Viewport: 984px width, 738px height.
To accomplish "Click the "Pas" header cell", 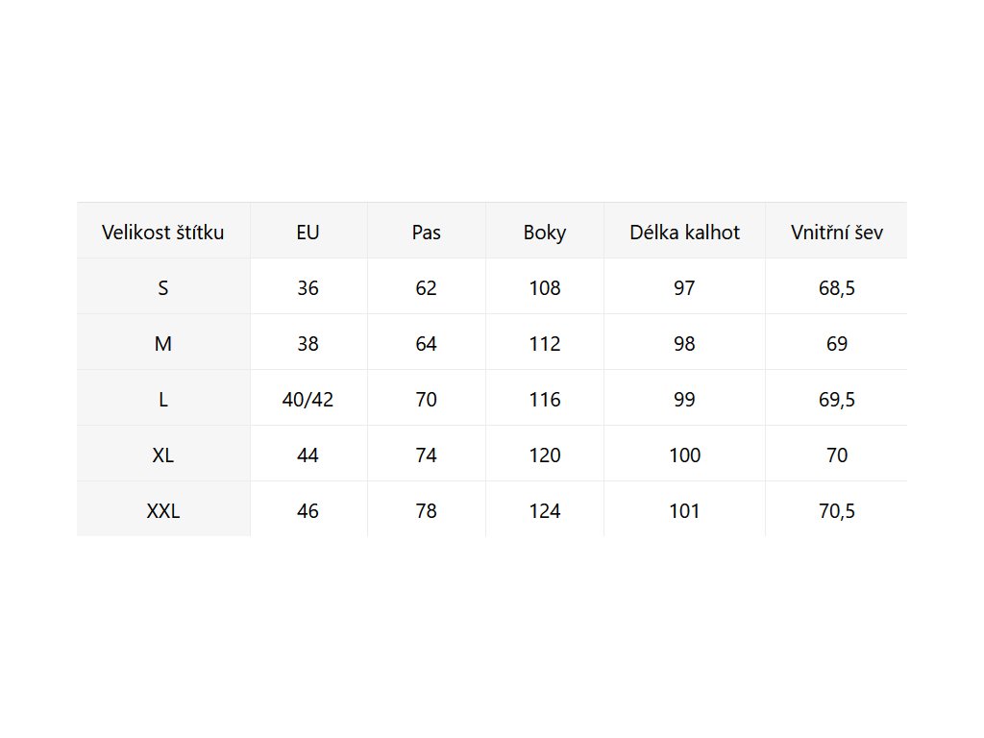I will [x=426, y=233].
